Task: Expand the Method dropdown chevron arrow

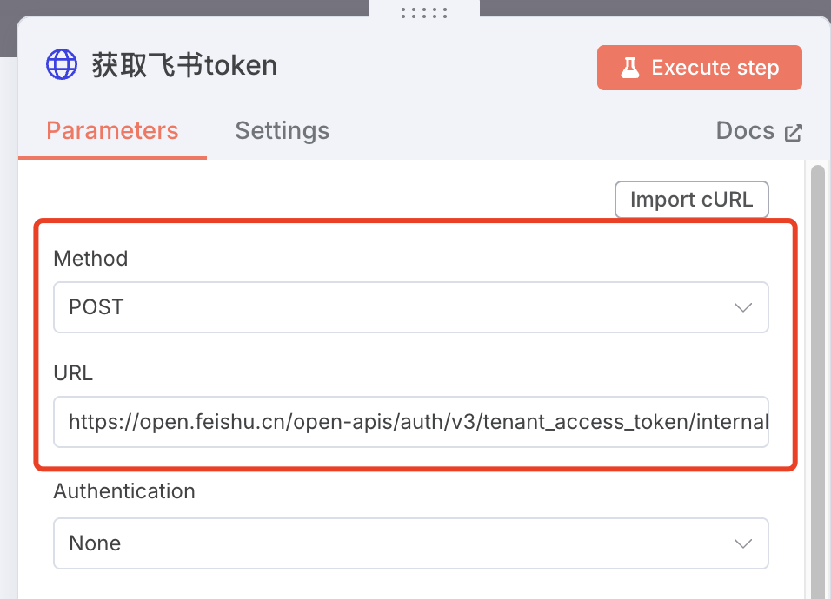Action: [742, 307]
